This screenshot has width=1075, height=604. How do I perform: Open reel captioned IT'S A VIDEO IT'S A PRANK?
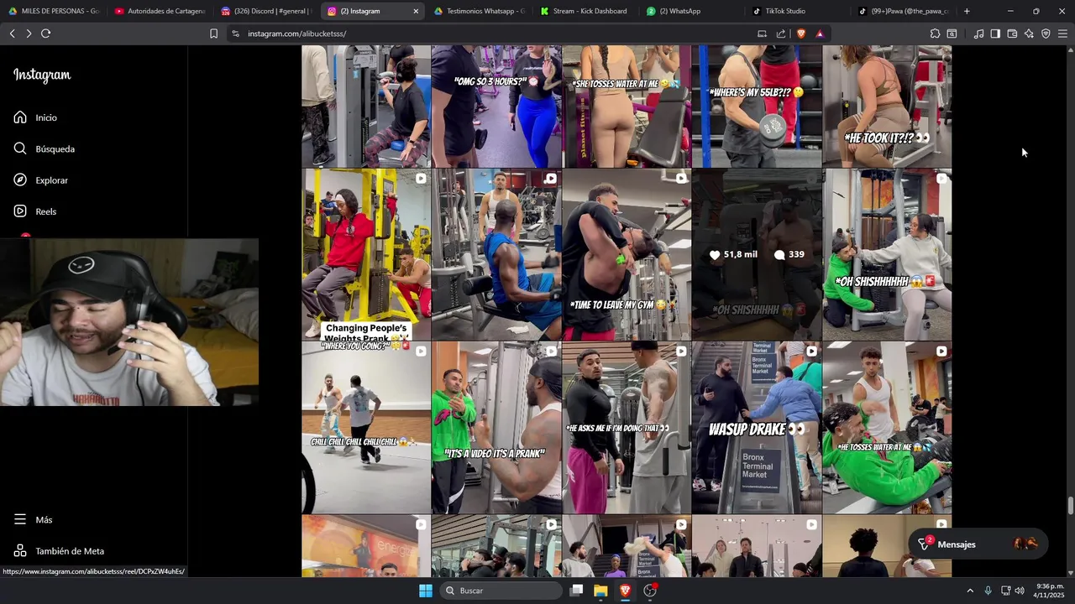[x=496, y=428]
